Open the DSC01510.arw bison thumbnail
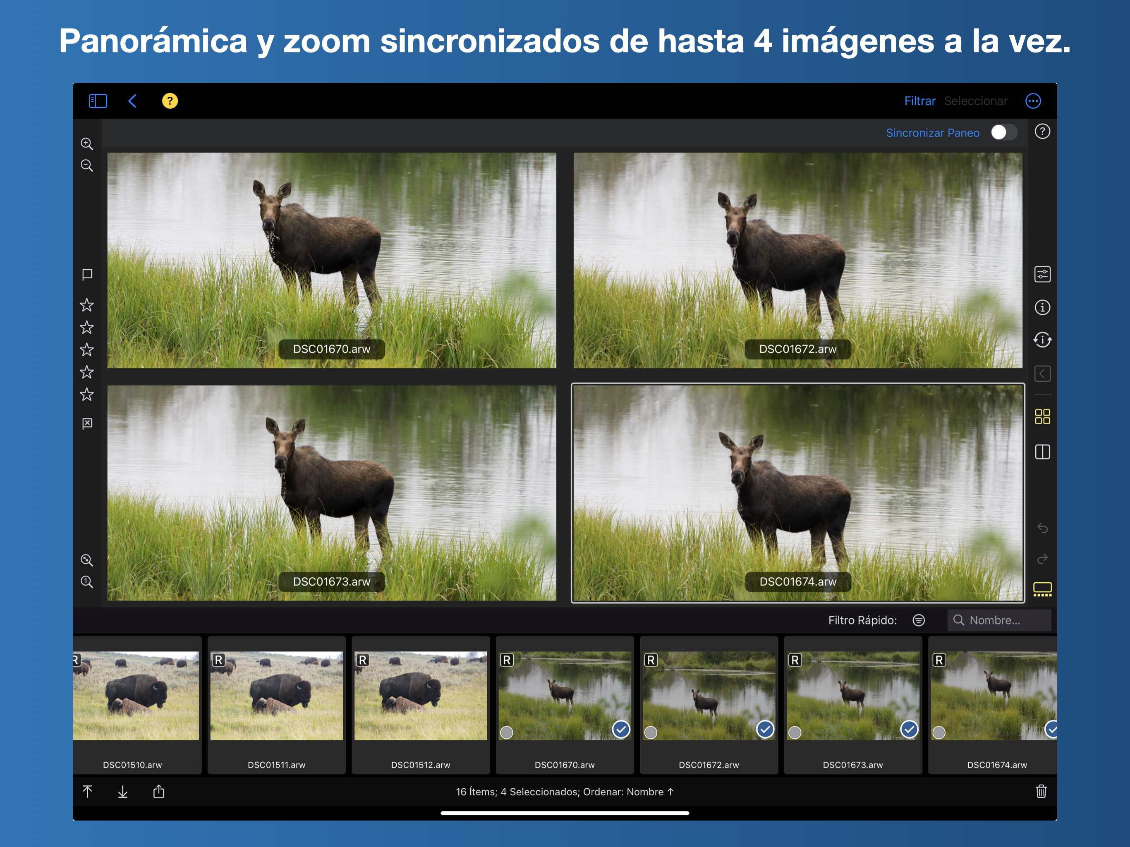The height and width of the screenshot is (847, 1130). tap(135, 695)
